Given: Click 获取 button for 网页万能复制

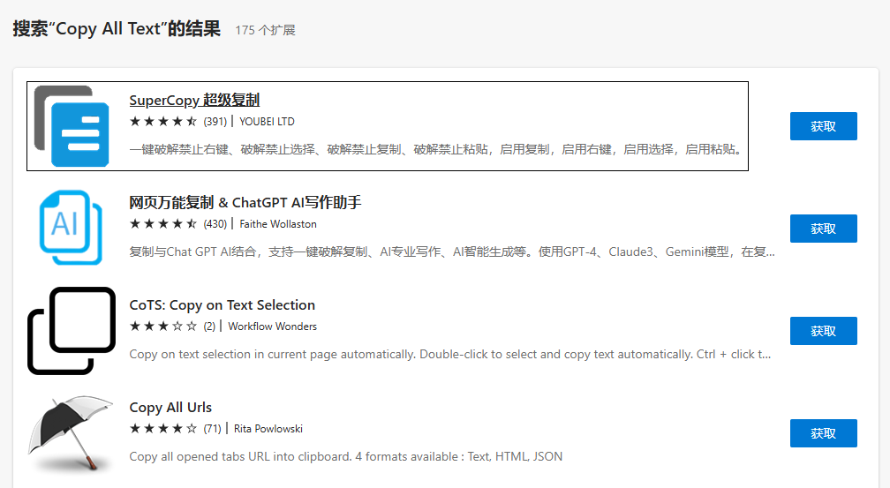Looking at the screenshot, I should (824, 229).
